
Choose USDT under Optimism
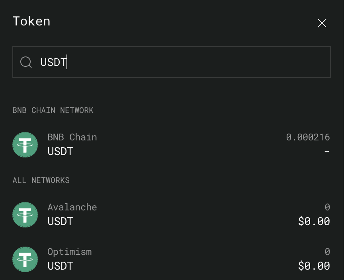click(60, 266)
